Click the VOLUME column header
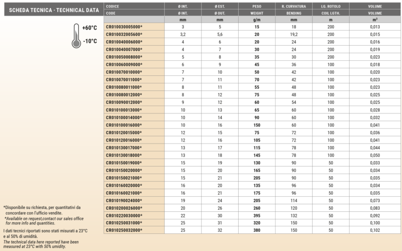Screen dimensions: 402x251 [x=374, y=6]
